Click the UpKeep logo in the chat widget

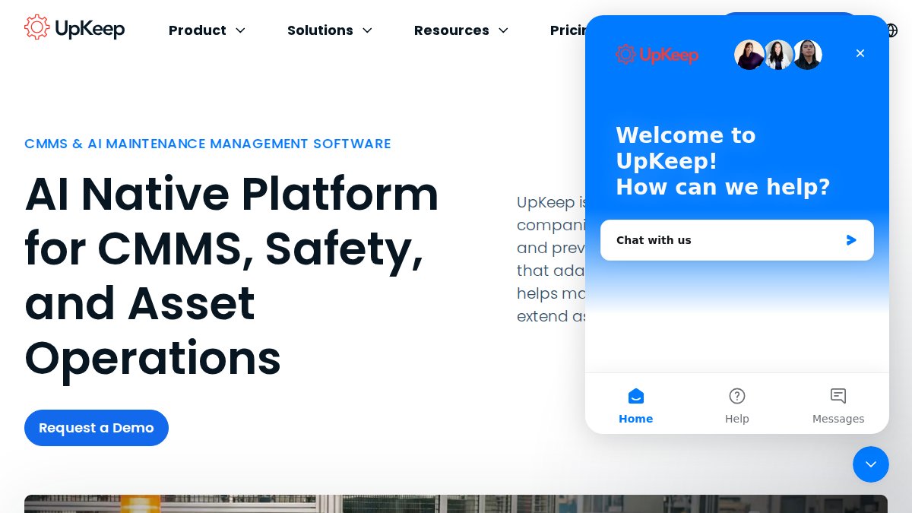click(657, 54)
